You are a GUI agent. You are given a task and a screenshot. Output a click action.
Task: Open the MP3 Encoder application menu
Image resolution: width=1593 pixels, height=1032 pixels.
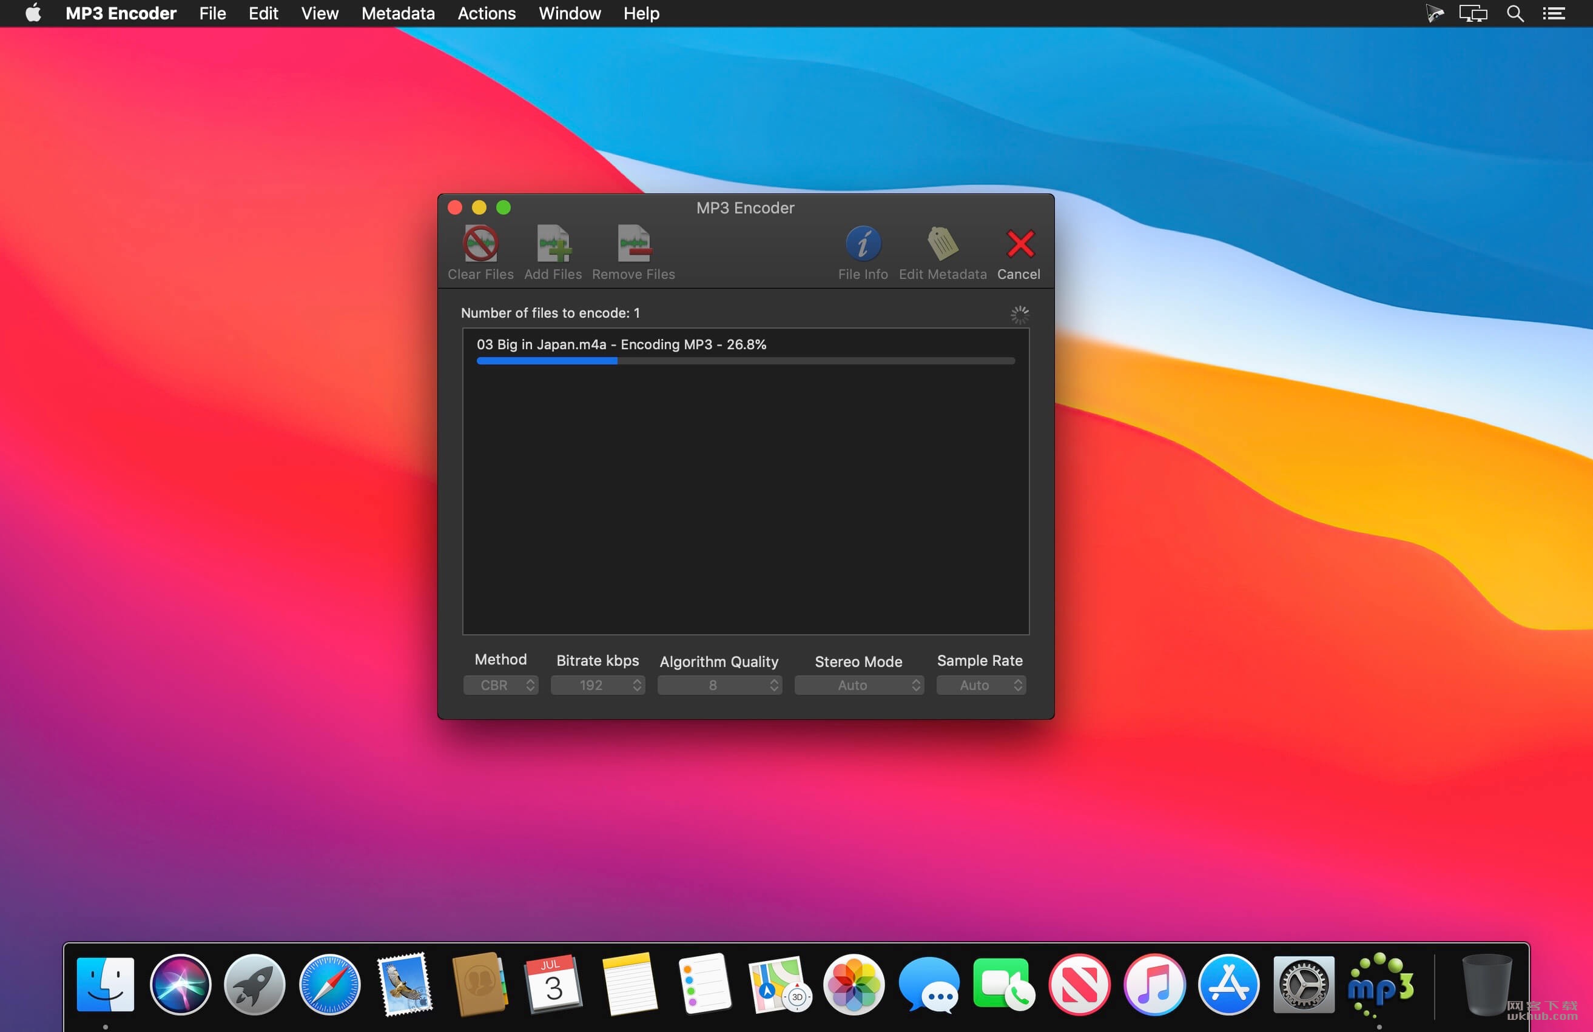click(x=121, y=13)
